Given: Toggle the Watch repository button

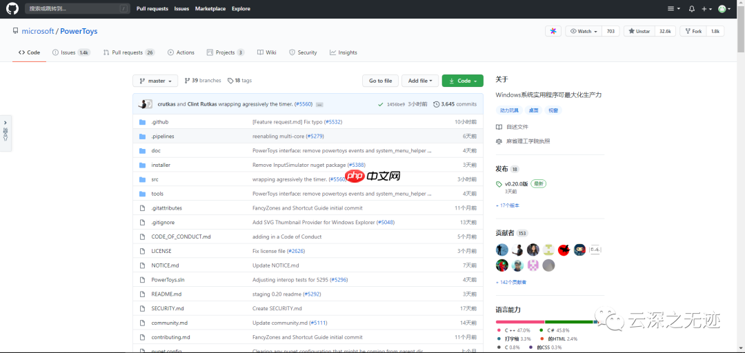Looking at the screenshot, I should (x=583, y=31).
